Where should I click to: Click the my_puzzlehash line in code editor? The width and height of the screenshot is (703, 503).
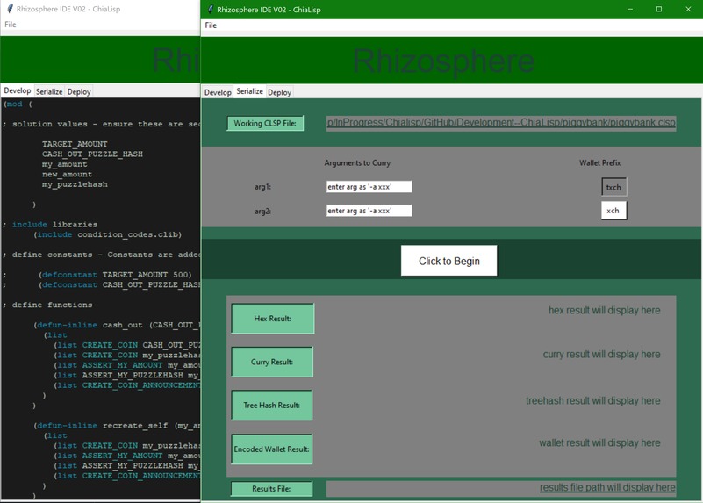point(75,184)
